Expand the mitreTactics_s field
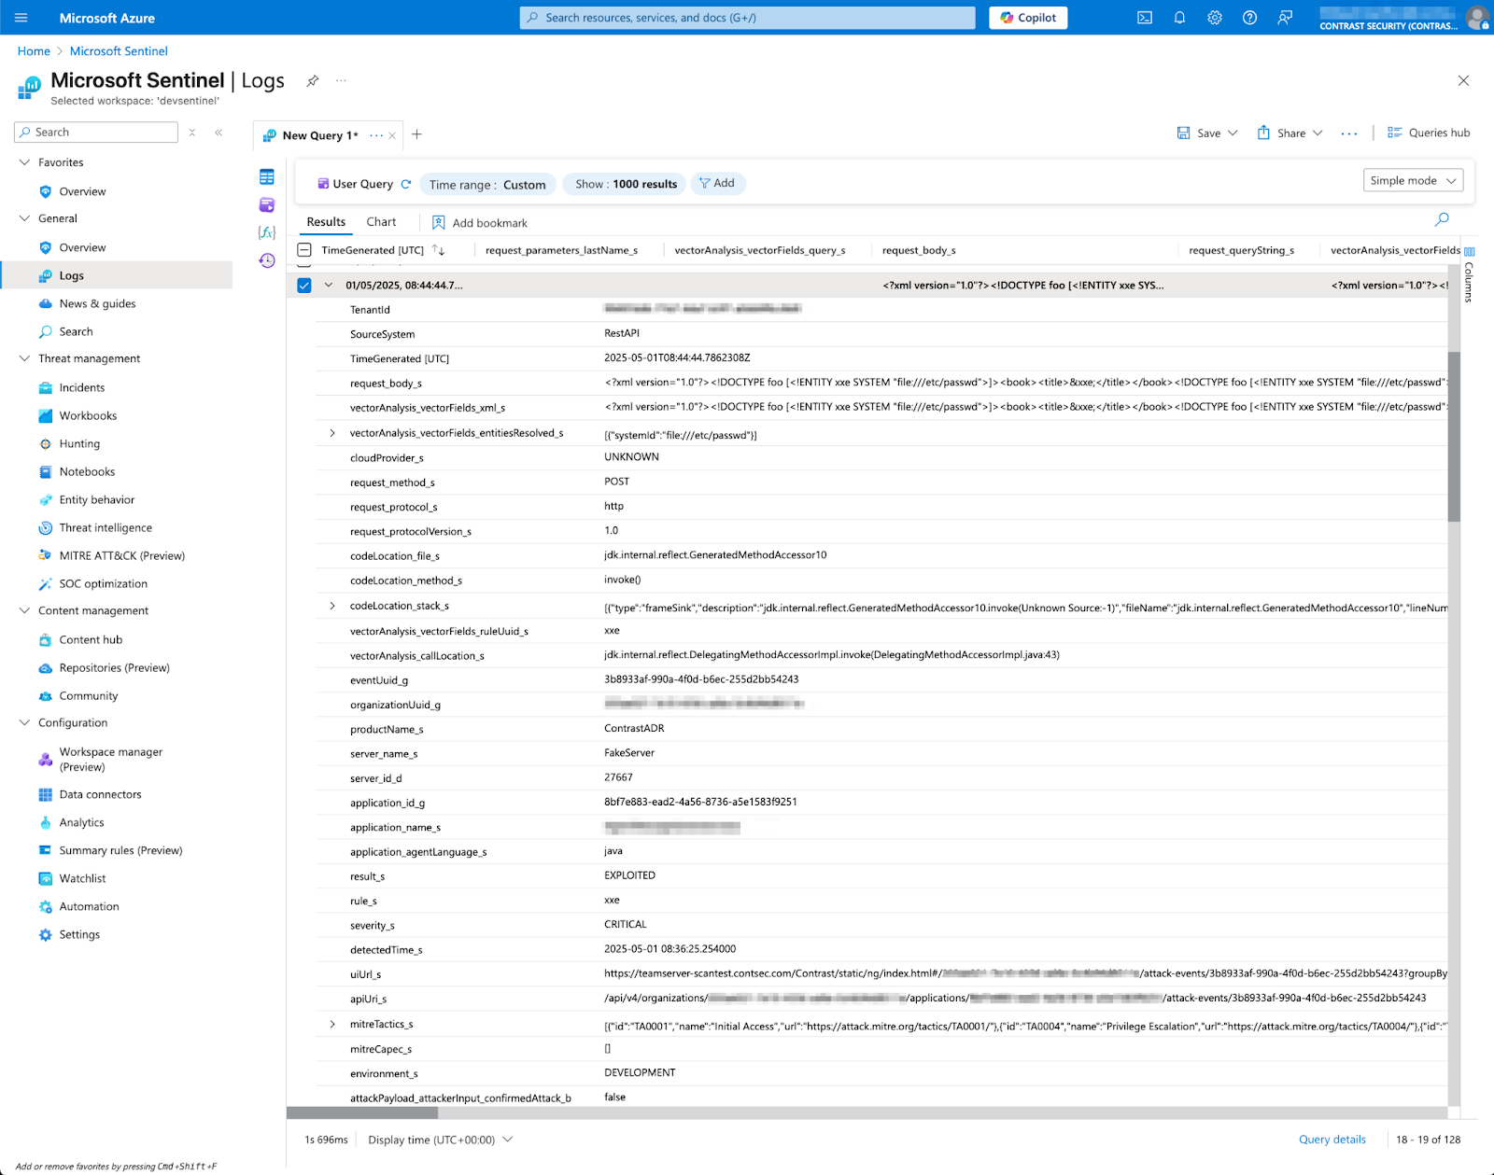 pyautogui.click(x=332, y=1024)
